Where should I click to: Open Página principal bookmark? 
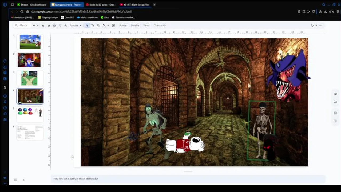(x=48, y=18)
